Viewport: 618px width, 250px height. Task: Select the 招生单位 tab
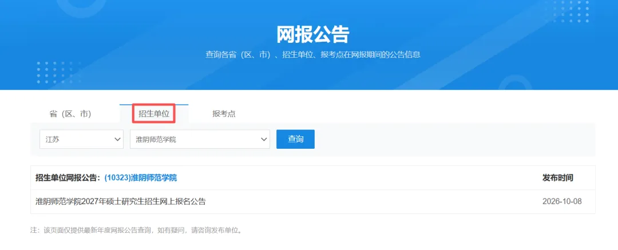(x=154, y=114)
